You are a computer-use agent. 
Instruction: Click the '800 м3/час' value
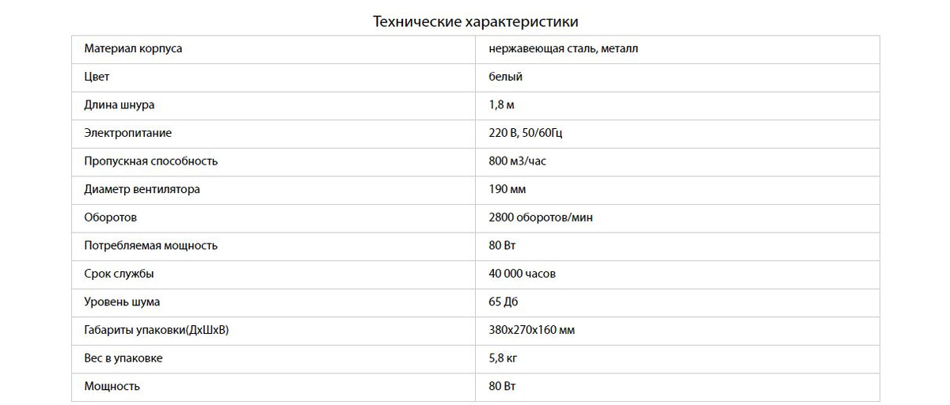click(517, 161)
